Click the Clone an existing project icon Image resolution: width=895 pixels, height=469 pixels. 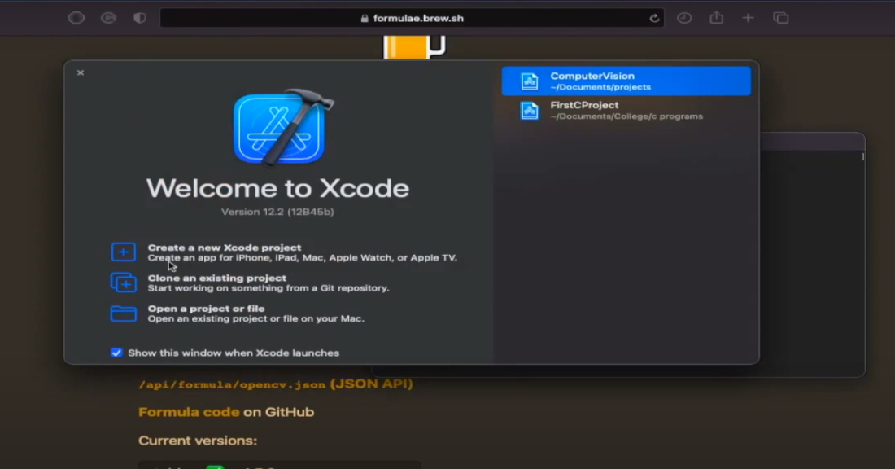[124, 283]
